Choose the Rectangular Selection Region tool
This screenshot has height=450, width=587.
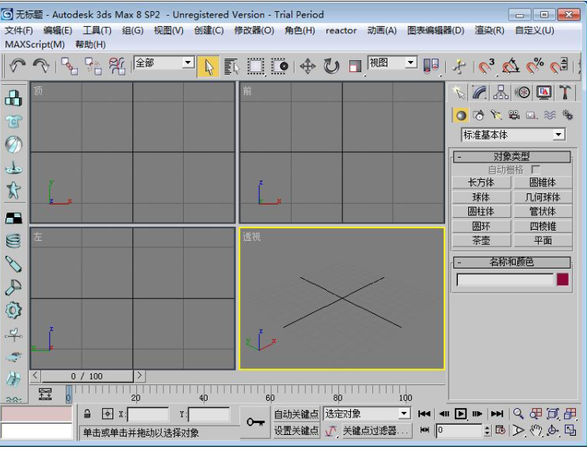coord(256,67)
